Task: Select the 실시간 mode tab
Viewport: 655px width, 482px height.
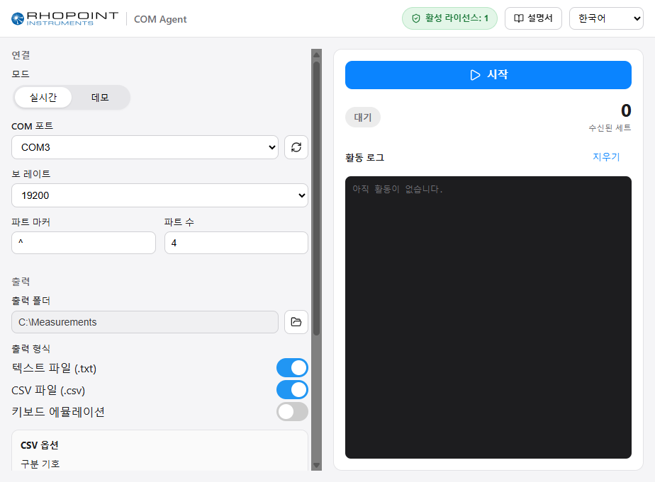Action: (43, 98)
